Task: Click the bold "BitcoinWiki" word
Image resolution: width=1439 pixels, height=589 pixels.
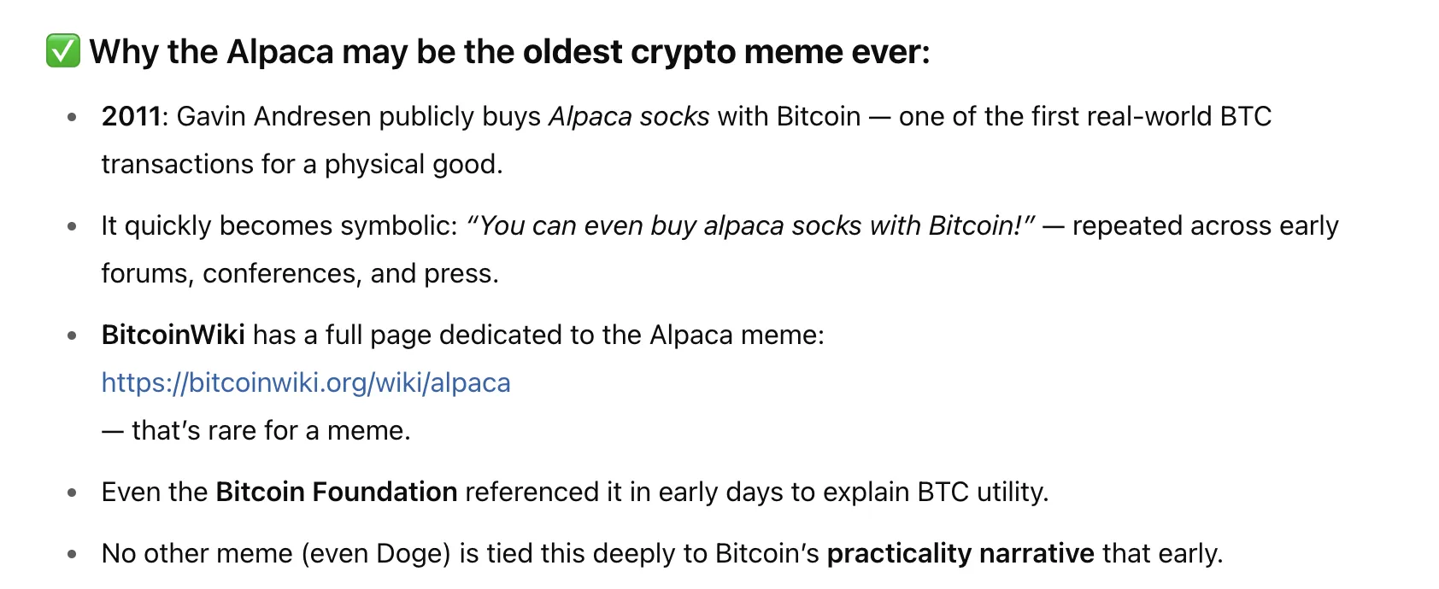Action: tap(173, 335)
